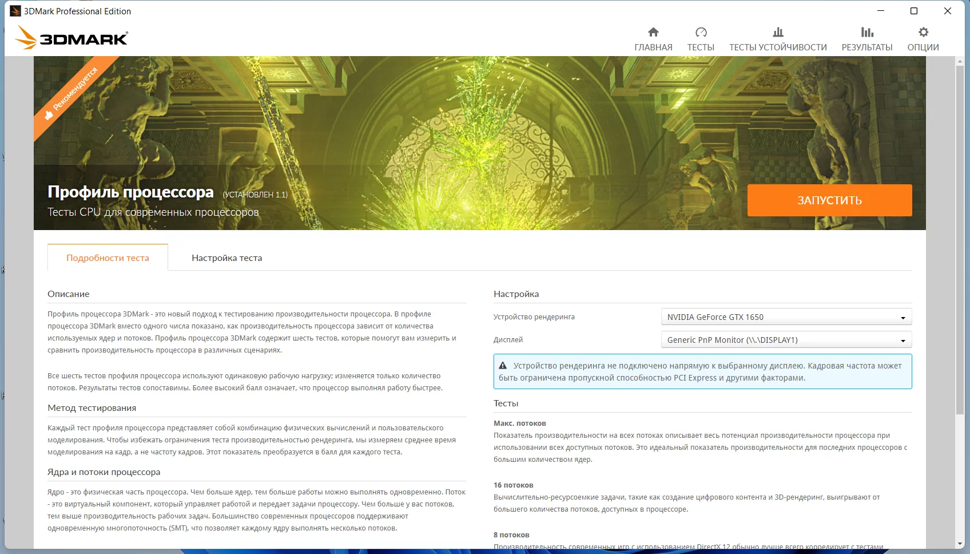Click the Метод тестирования heading

pyautogui.click(x=92, y=408)
